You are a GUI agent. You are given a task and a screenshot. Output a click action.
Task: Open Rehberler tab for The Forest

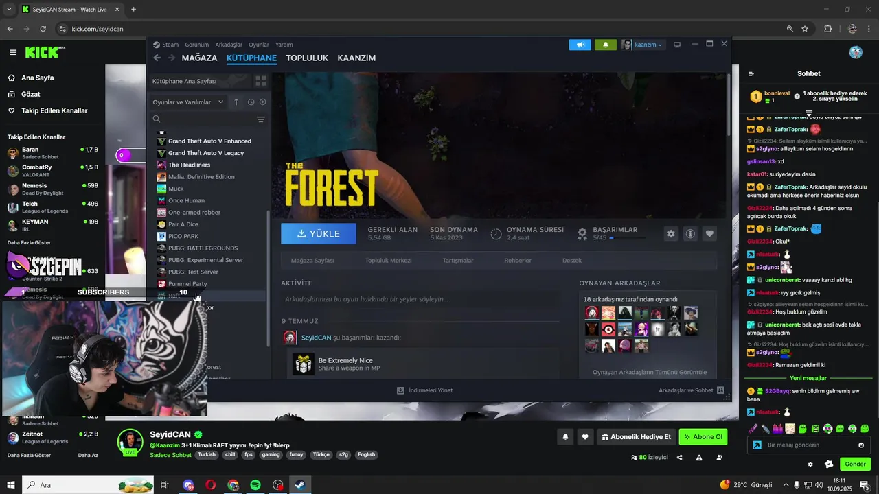tap(518, 261)
